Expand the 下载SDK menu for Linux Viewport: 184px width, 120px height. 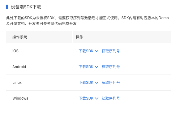[88, 83]
